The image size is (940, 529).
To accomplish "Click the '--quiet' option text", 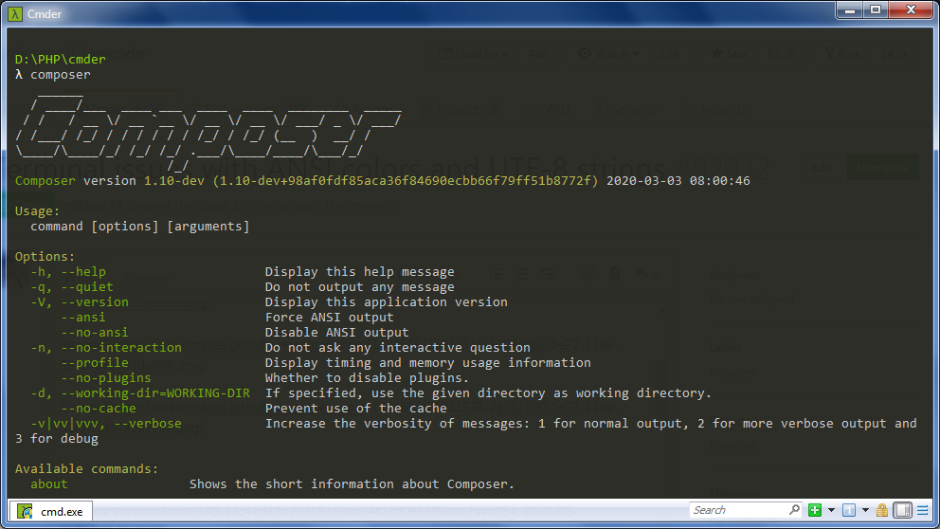I will pos(87,286).
